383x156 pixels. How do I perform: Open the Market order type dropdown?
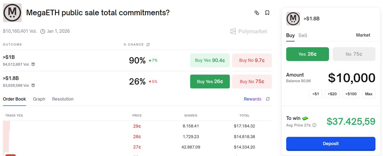tap(363, 35)
